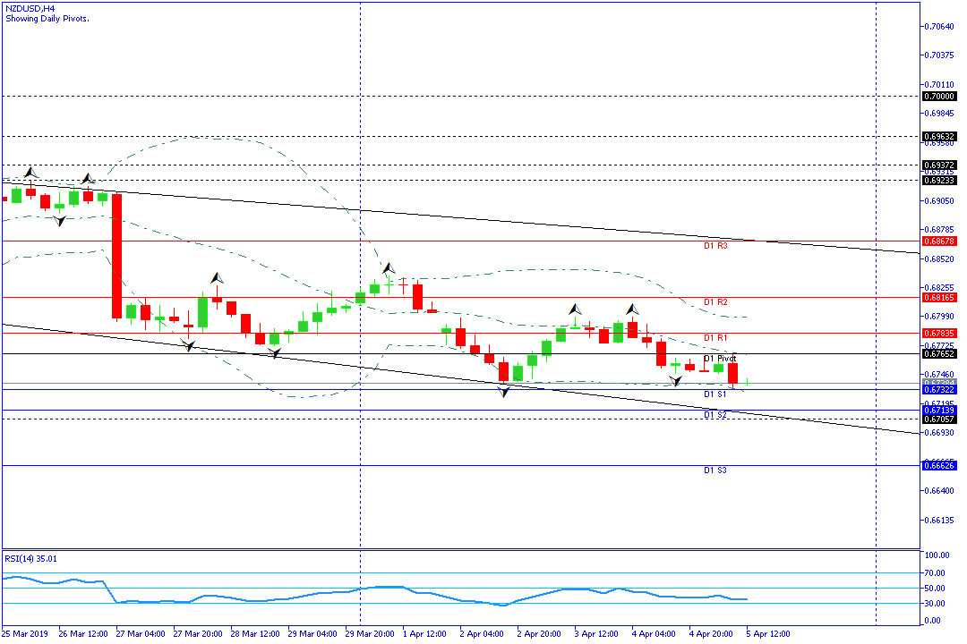Viewport: 967px width, 644px height.
Task: Select the D1 Pivot label
Action: coord(719,359)
